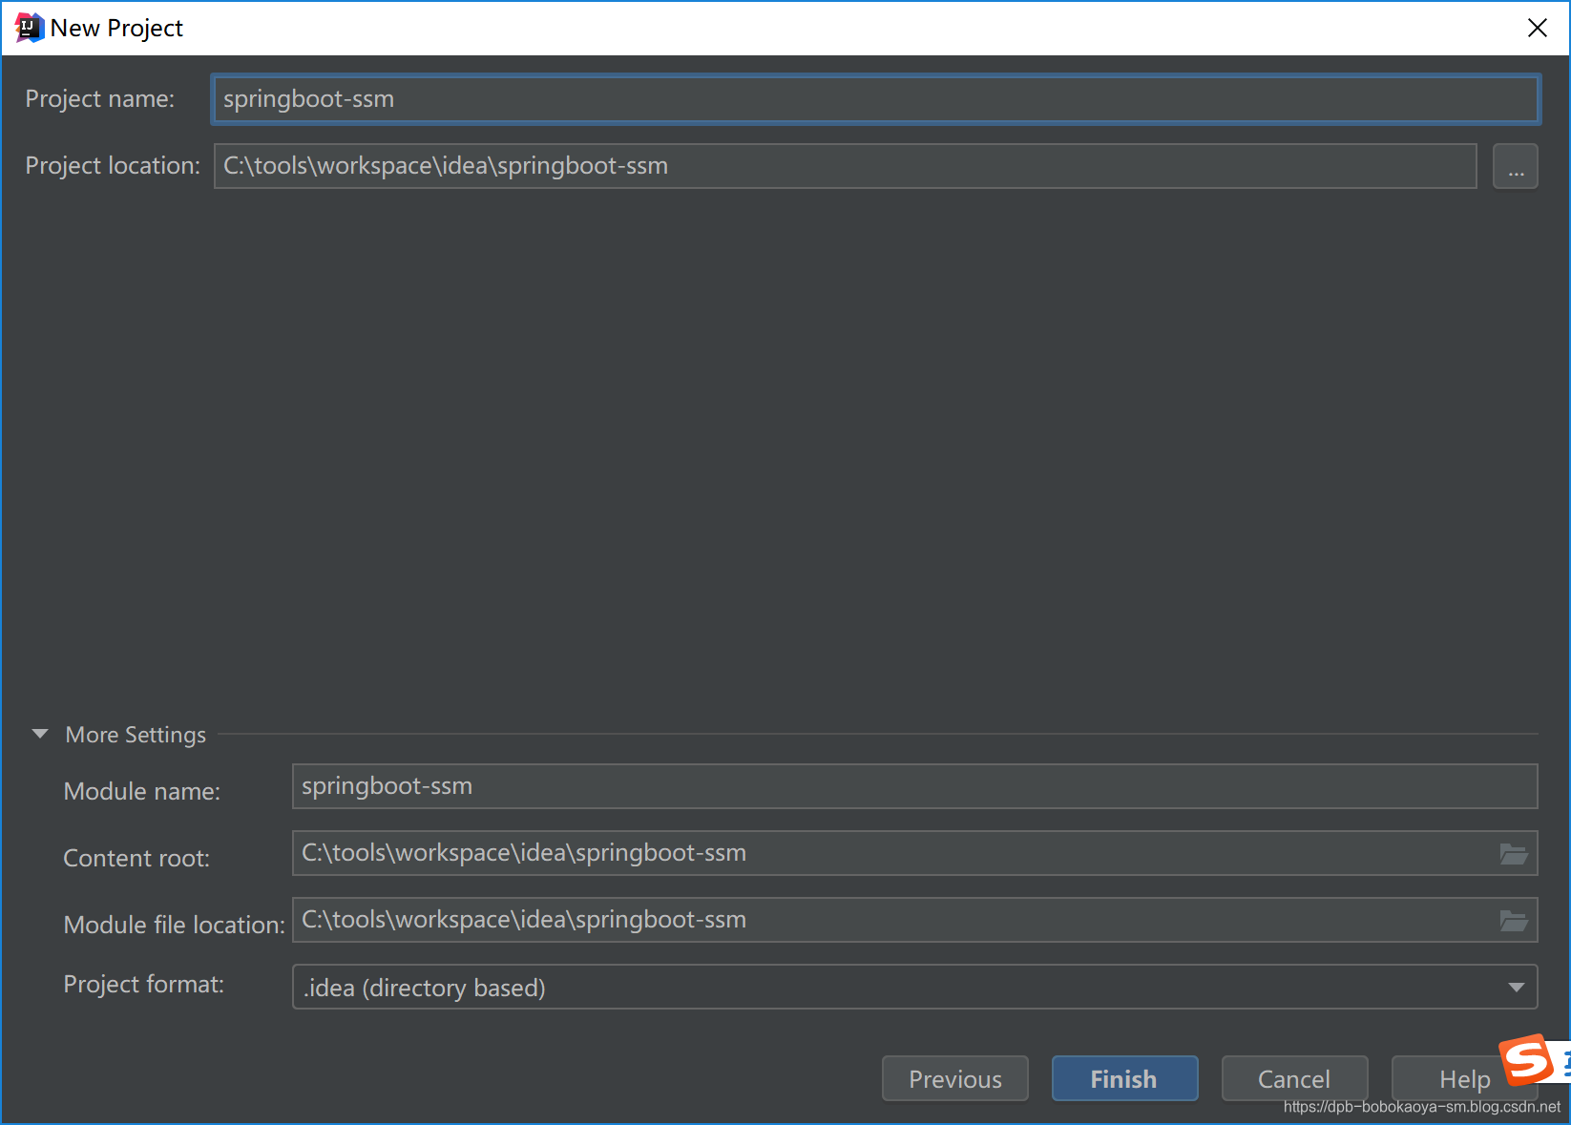
Task: Go back with the Previous button
Action: point(955,1078)
